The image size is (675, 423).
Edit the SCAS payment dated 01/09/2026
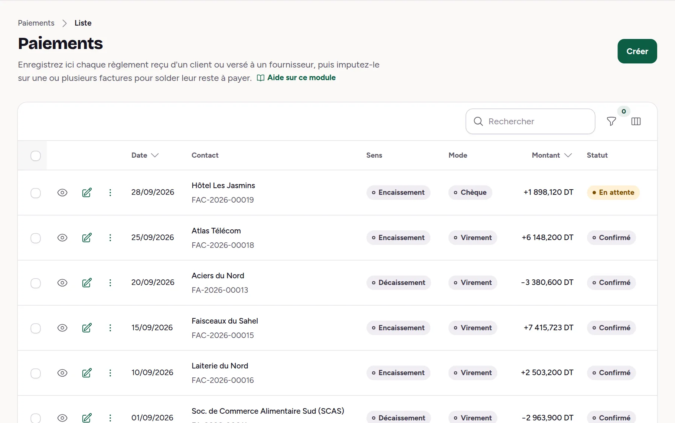tap(87, 418)
